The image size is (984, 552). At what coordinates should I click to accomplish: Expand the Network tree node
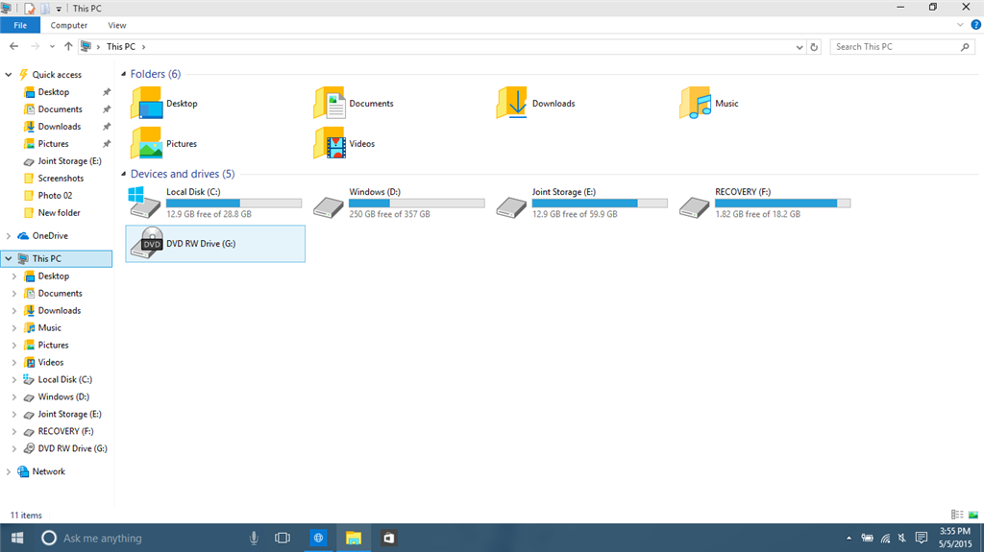coord(8,471)
